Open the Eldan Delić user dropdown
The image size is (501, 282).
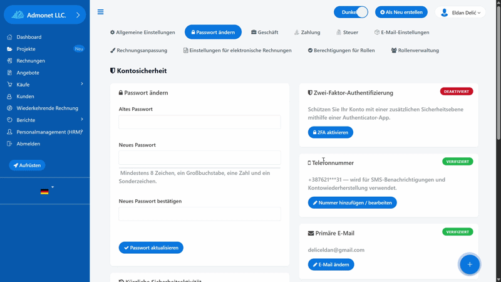click(460, 13)
